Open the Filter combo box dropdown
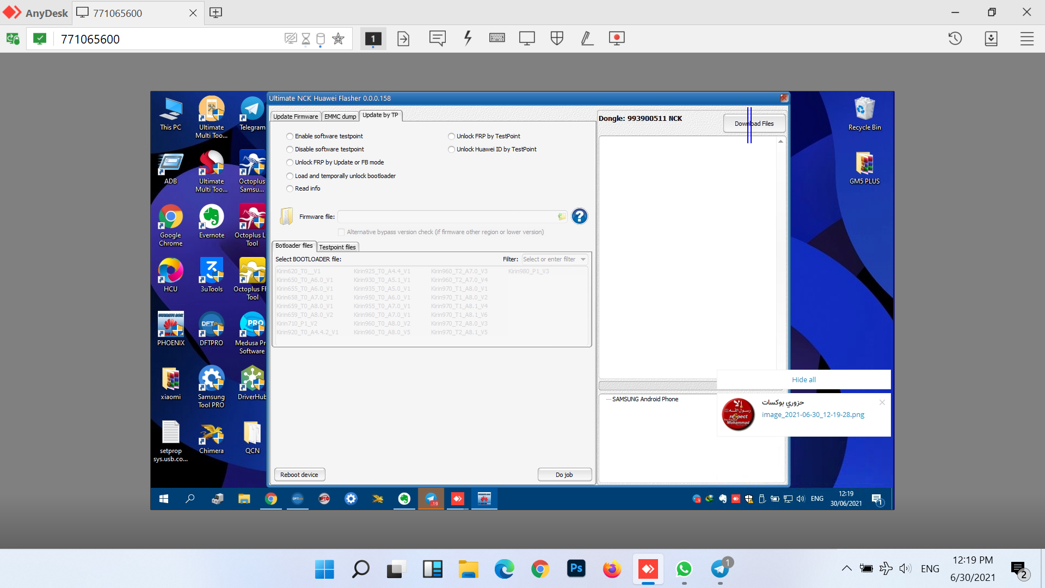1045x588 pixels. click(x=583, y=259)
